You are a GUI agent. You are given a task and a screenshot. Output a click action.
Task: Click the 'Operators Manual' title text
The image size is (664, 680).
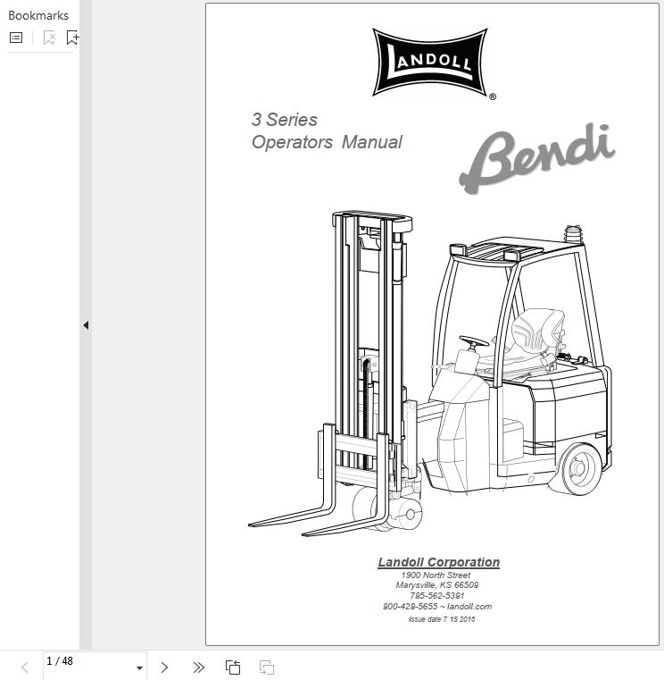pos(327,142)
